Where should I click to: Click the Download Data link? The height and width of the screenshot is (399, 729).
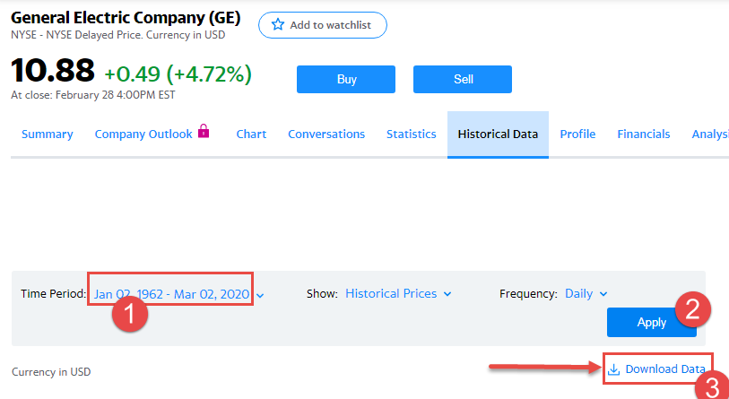664,369
